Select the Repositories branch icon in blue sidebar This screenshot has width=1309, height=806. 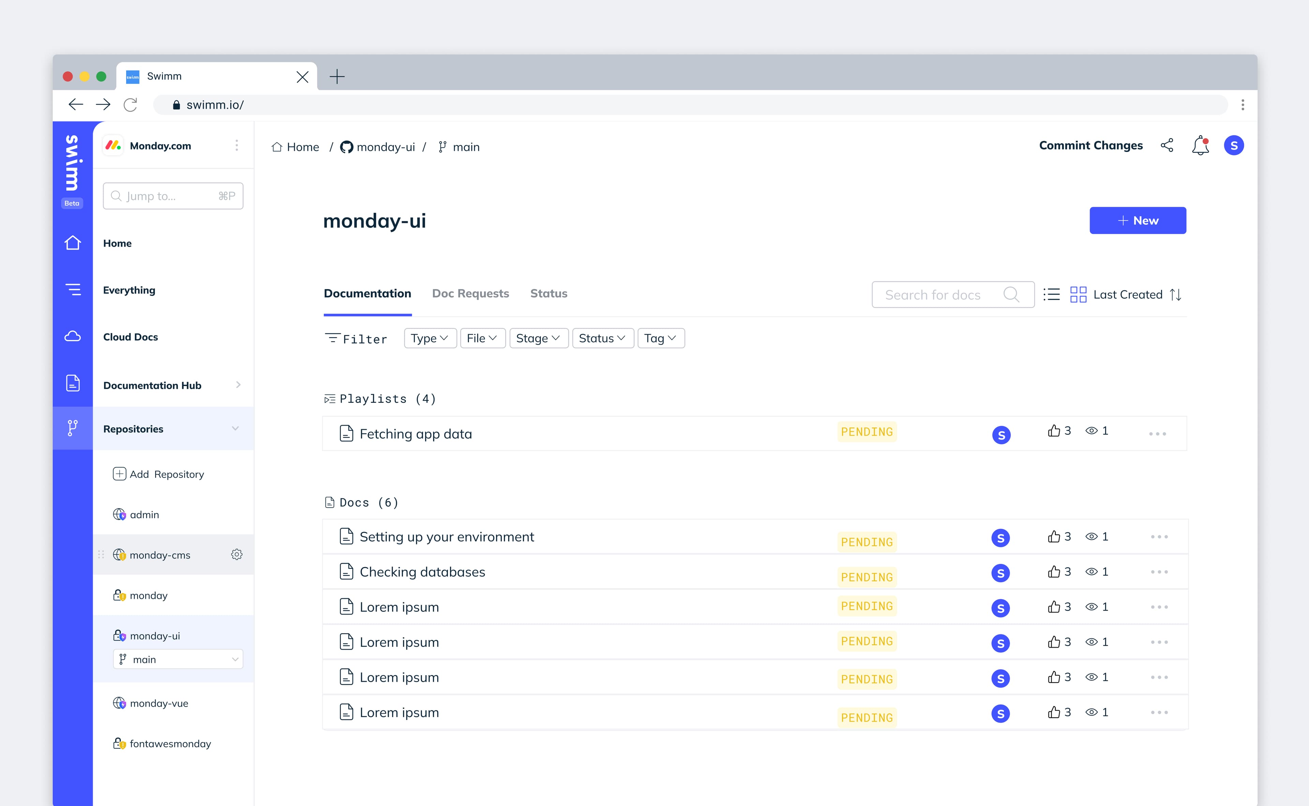73,428
